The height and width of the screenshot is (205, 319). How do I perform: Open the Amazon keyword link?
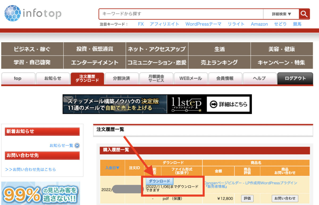(259, 24)
